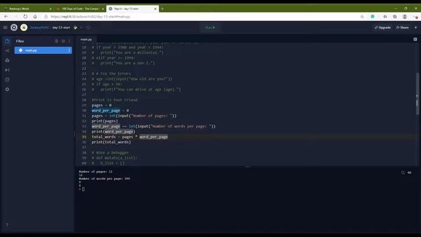Open the Packages cube sidebar icon
This screenshot has height=237, width=421.
(7, 61)
